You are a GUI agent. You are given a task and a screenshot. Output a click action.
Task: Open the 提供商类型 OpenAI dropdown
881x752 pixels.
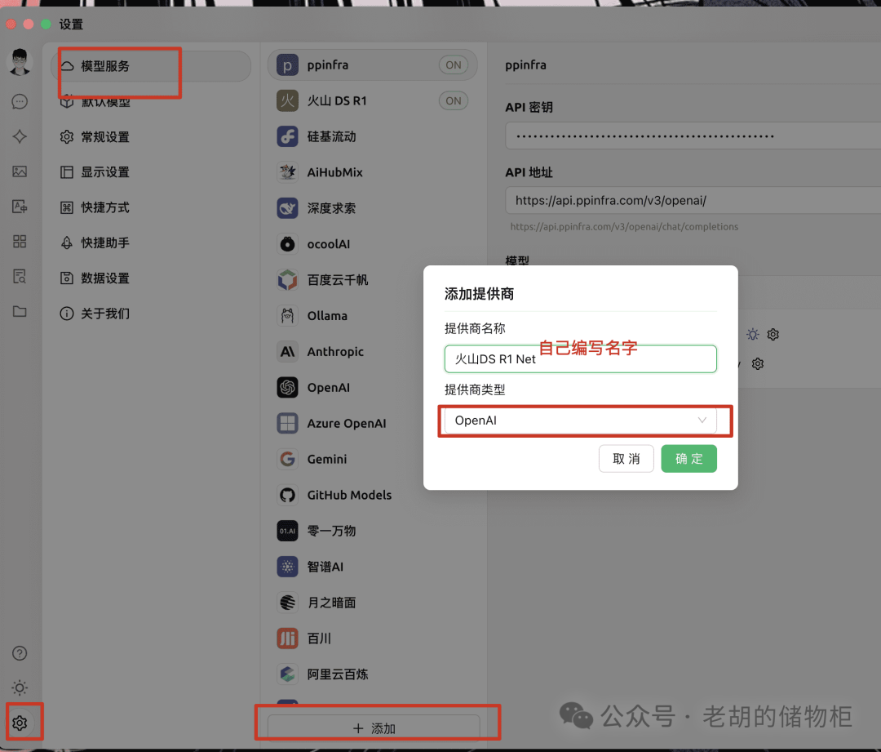pyautogui.click(x=581, y=420)
